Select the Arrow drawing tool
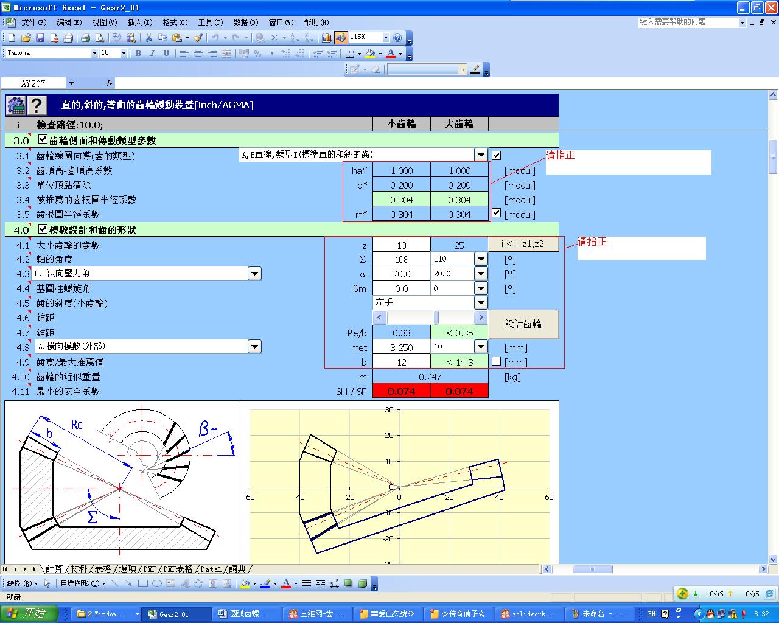Viewport: 779px width, 623px height. 128,583
